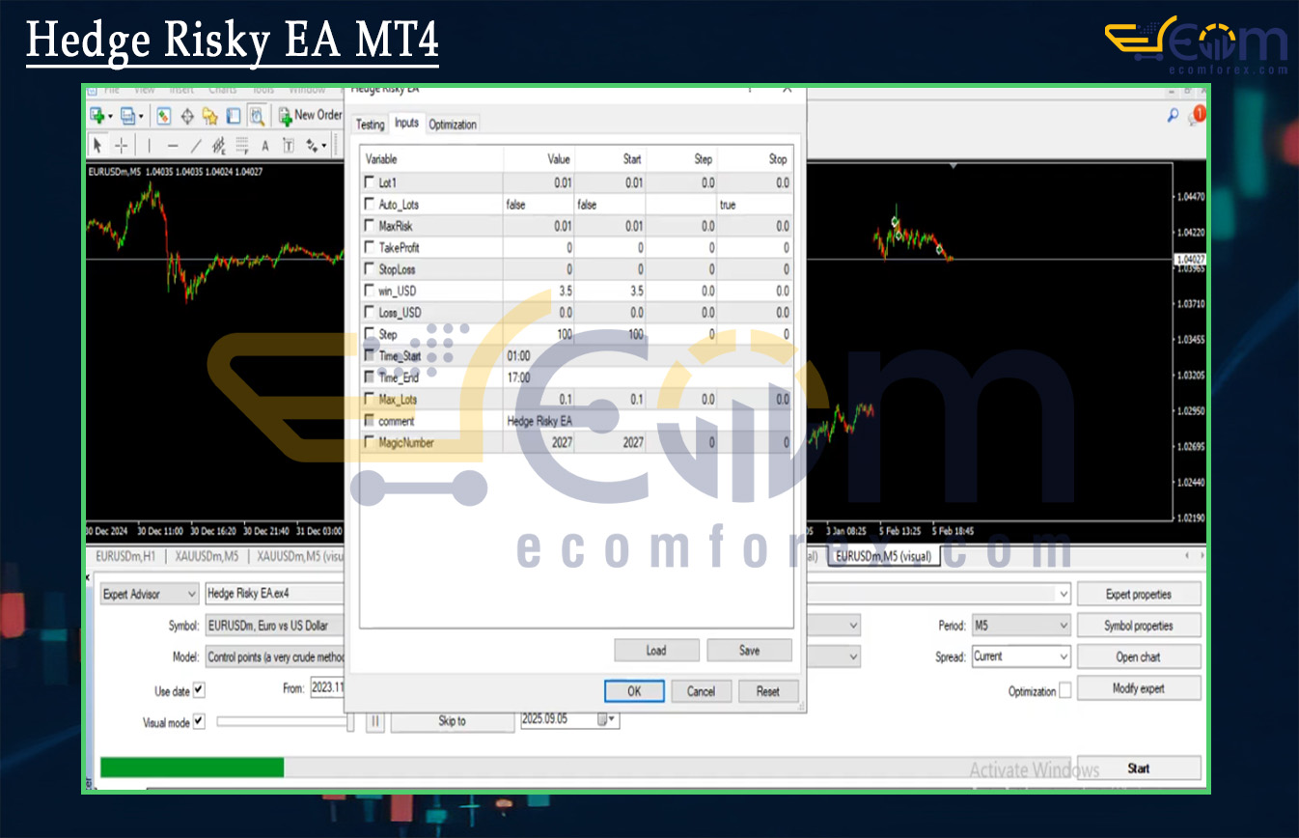Select the crosshair cursor tool
1299x838 pixels.
(x=122, y=146)
